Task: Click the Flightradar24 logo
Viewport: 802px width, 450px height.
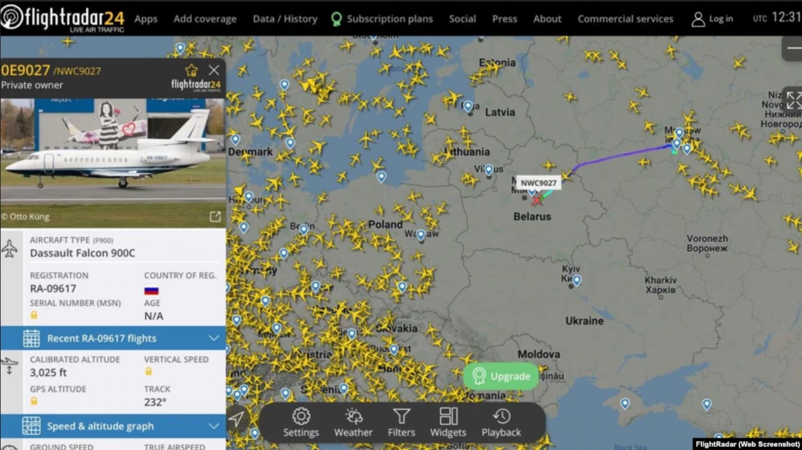Action: pyautogui.click(x=63, y=18)
